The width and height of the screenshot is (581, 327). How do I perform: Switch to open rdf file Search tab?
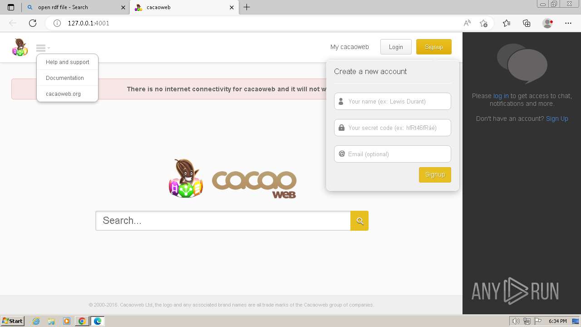click(75, 7)
